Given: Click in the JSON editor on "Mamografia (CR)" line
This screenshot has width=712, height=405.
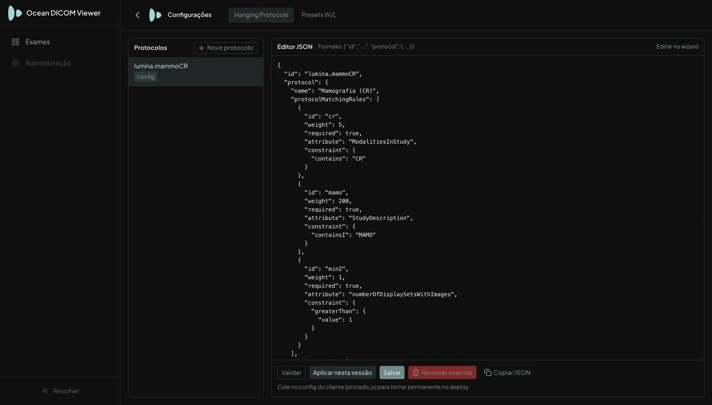Looking at the screenshot, I should pos(335,91).
